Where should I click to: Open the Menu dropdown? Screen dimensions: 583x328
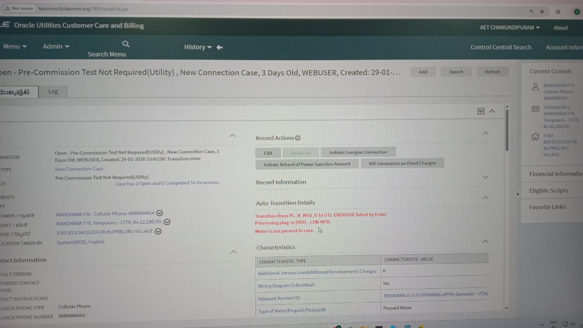point(15,46)
